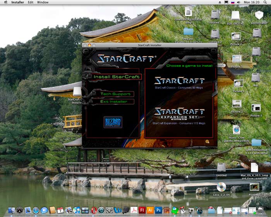
Task: Click the clock showing Mon 16:20
Action: pyautogui.click(x=252, y=2)
